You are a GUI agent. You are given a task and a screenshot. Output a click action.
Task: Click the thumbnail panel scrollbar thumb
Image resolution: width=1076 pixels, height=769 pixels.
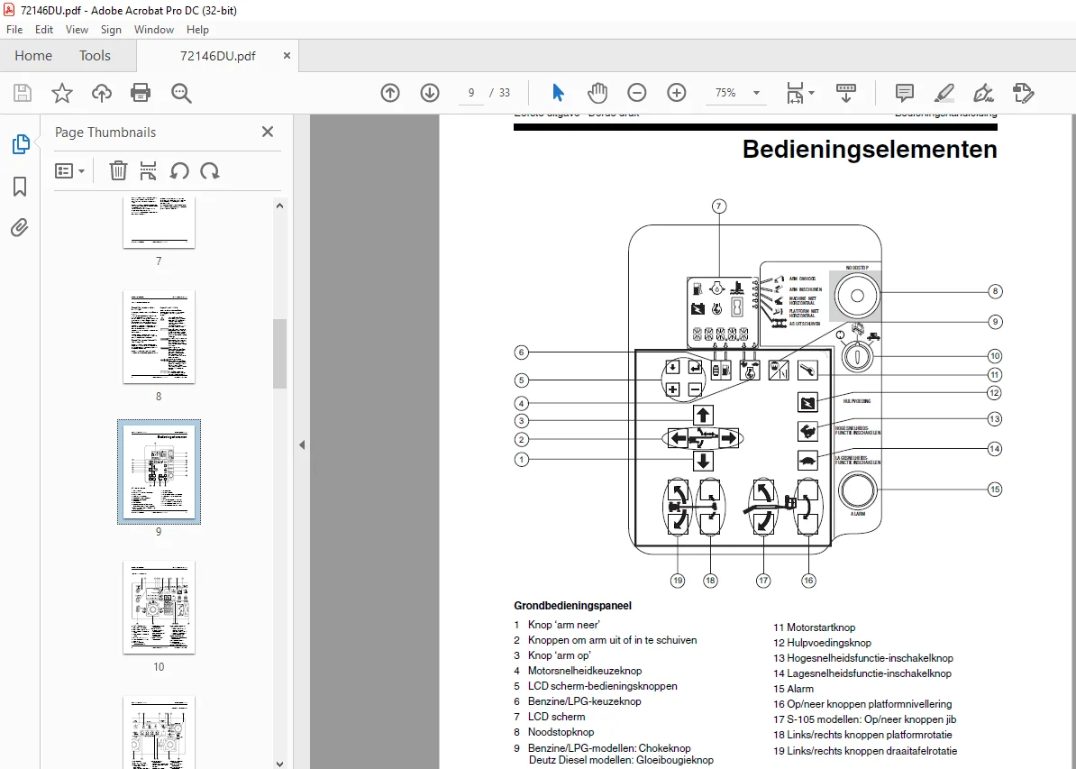[x=279, y=353]
